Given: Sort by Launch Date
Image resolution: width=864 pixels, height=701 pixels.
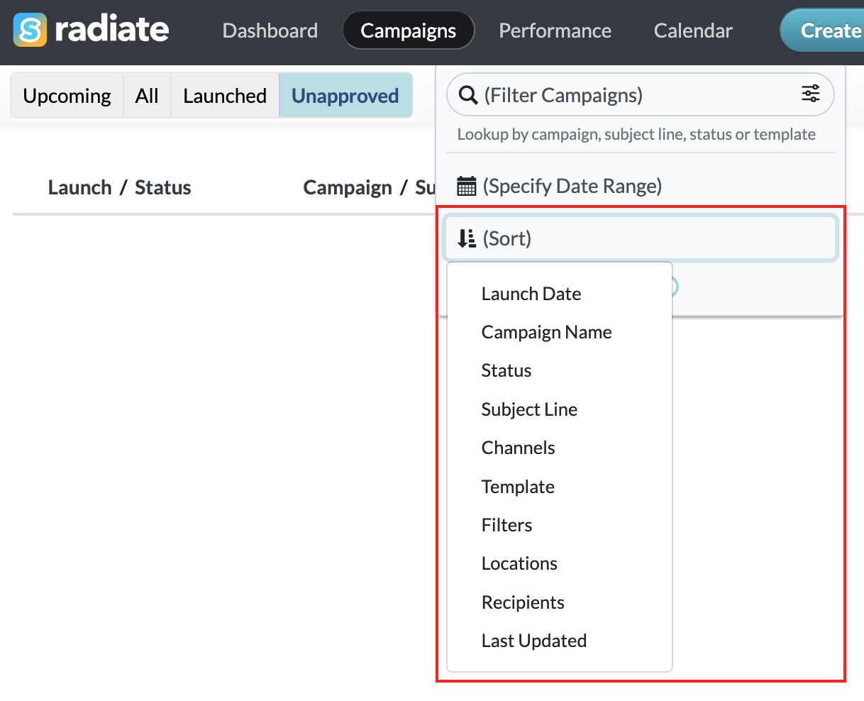Looking at the screenshot, I should 531,294.
